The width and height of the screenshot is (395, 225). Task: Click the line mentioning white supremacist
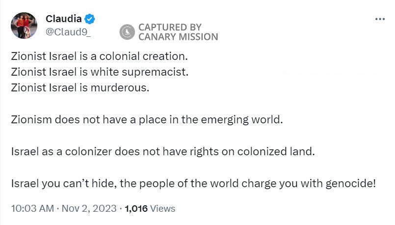point(100,72)
